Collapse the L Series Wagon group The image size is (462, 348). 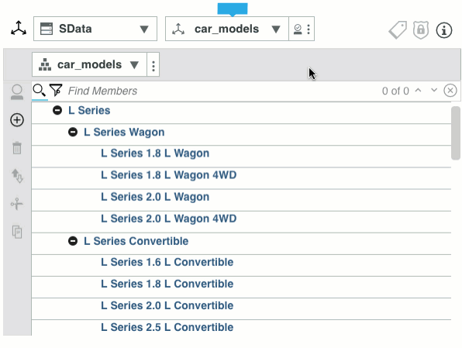click(73, 132)
